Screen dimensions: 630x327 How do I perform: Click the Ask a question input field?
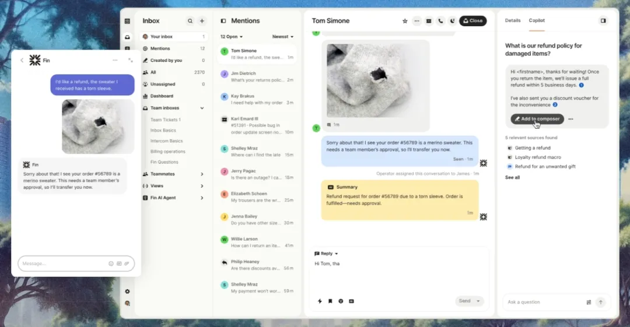coord(542,302)
